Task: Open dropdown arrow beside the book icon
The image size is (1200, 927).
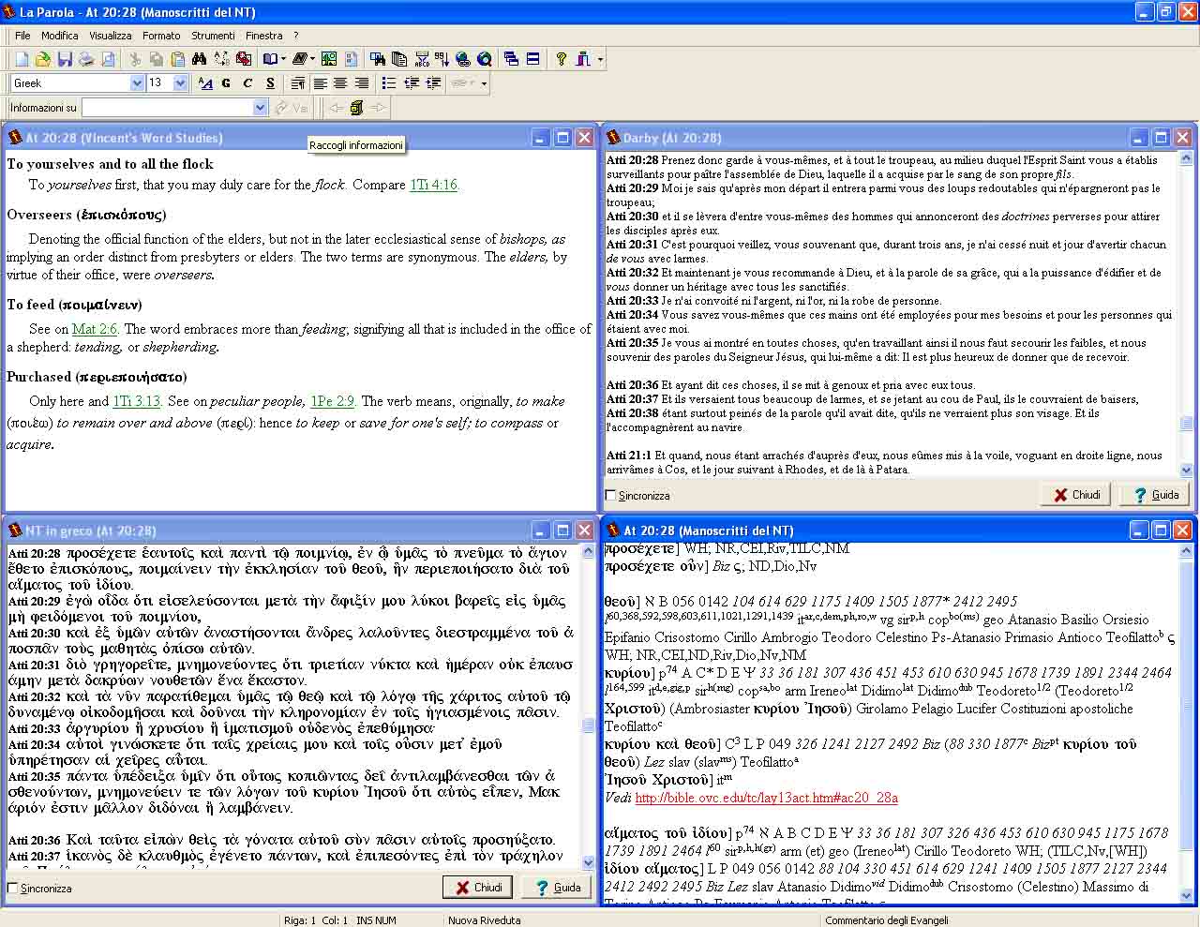Action: point(283,59)
